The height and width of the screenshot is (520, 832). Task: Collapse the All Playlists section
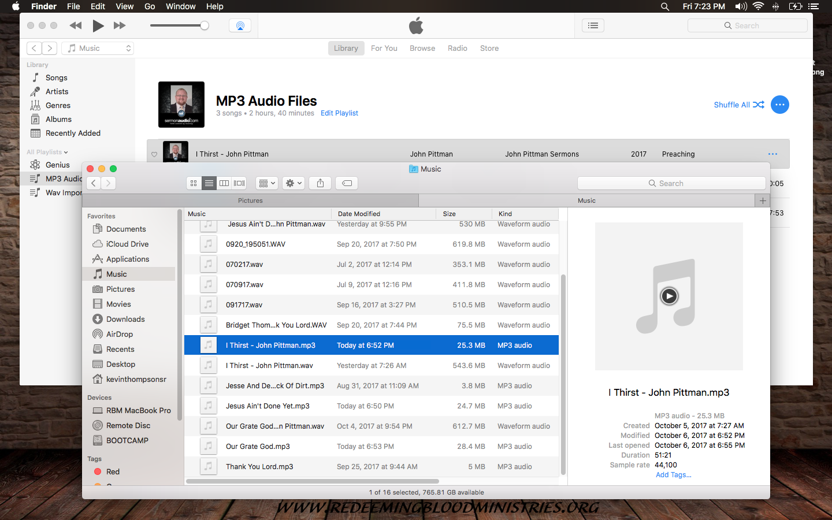click(x=47, y=152)
